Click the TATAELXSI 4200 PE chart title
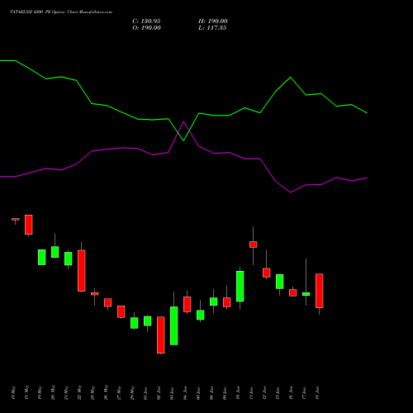This screenshot has width=413, height=413. (61, 12)
